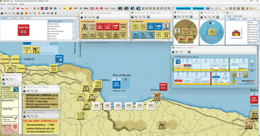Screen dimensions: 260x136
Task: Open the Ayuda menu
Action: 22,4
